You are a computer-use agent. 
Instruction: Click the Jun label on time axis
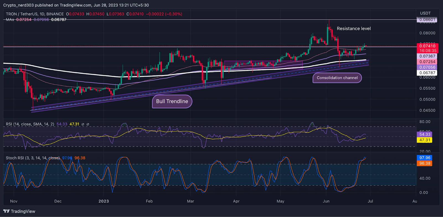coord(326,201)
